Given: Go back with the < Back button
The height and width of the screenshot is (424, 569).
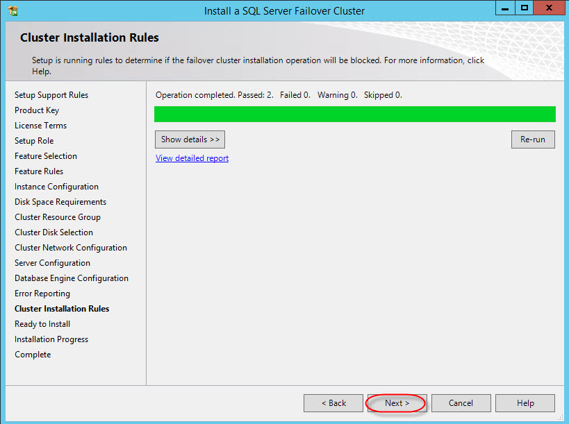Looking at the screenshot, I should pos(333,403).
